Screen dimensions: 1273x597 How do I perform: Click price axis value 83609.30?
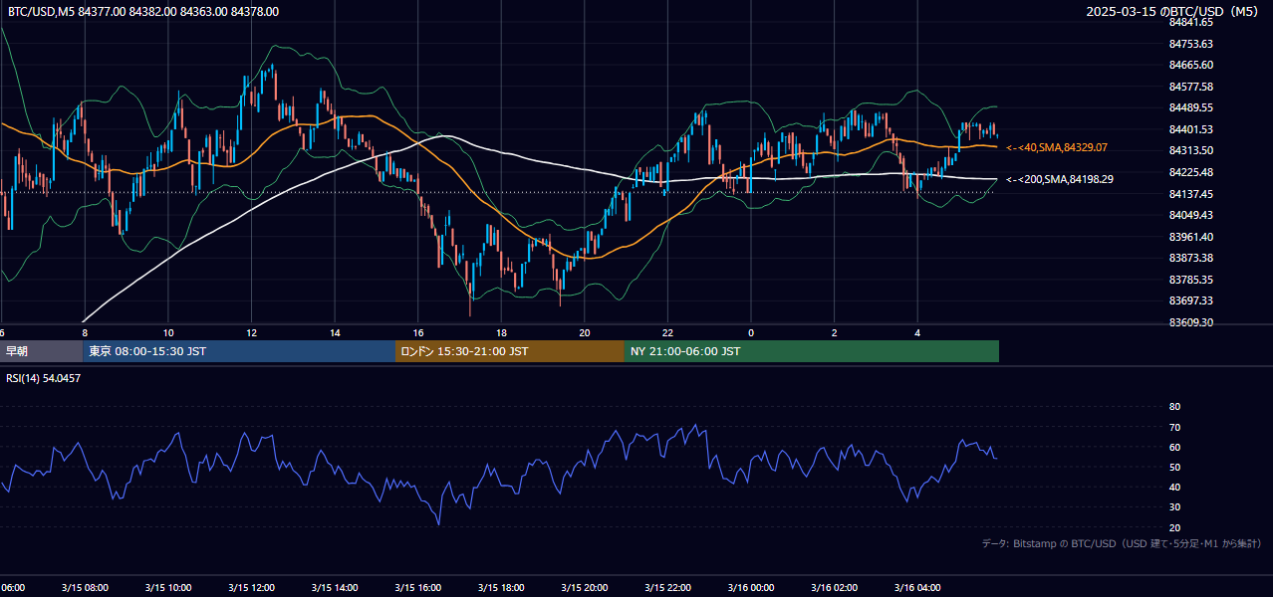tap(1190, 322)
